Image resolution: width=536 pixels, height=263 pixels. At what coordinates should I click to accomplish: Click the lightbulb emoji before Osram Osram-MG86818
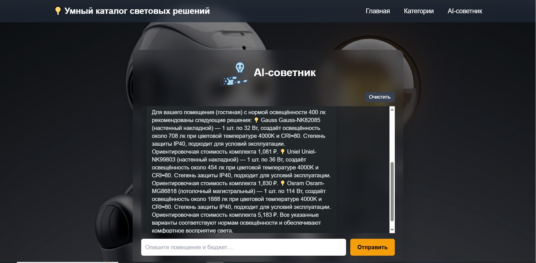(283, 183)
